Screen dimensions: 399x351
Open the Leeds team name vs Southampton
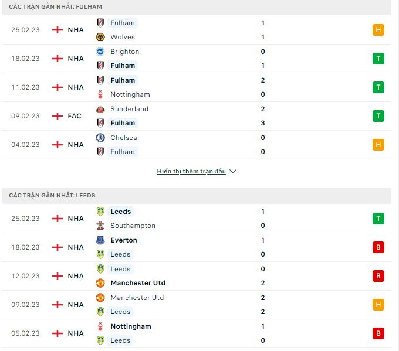[x=121, y=212]
